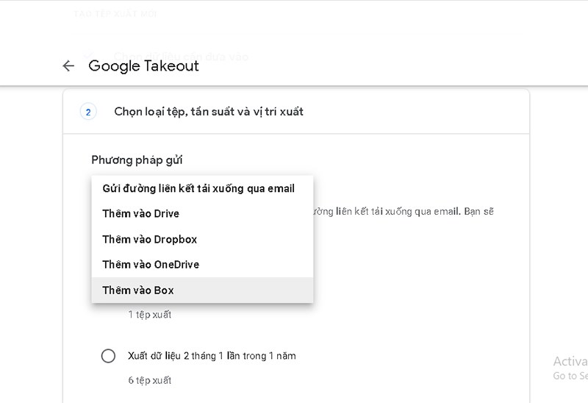Pick 'Thêm vào Dropbox' from the list

150,239
